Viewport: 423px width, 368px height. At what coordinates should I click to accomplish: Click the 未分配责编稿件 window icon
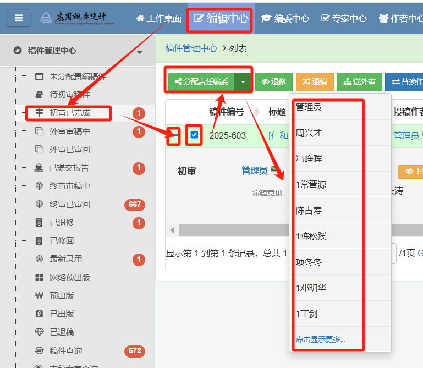[39, 76]
